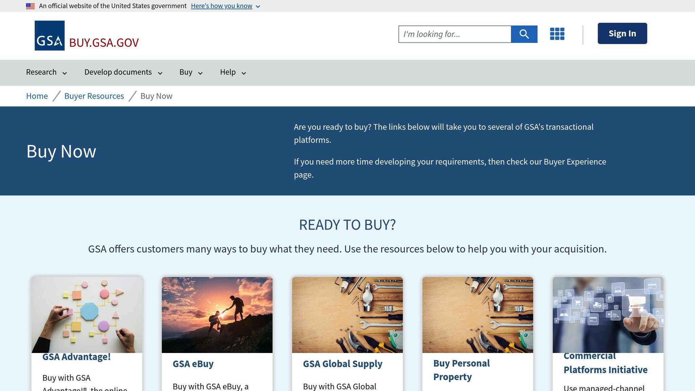
Task: Open the Commercial Platforms Initiative title
Action: pyautogui.click(x=605, y=363)
